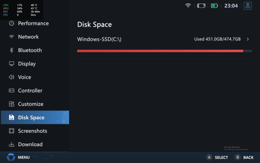The height and width of the screenshot is (163, 260).
Task: Open the user profile avatar
Action: tap(248, 6)
